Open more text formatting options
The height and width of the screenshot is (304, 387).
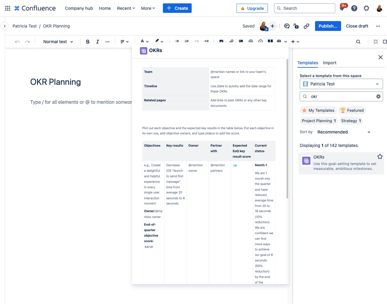tap(107, 42)
